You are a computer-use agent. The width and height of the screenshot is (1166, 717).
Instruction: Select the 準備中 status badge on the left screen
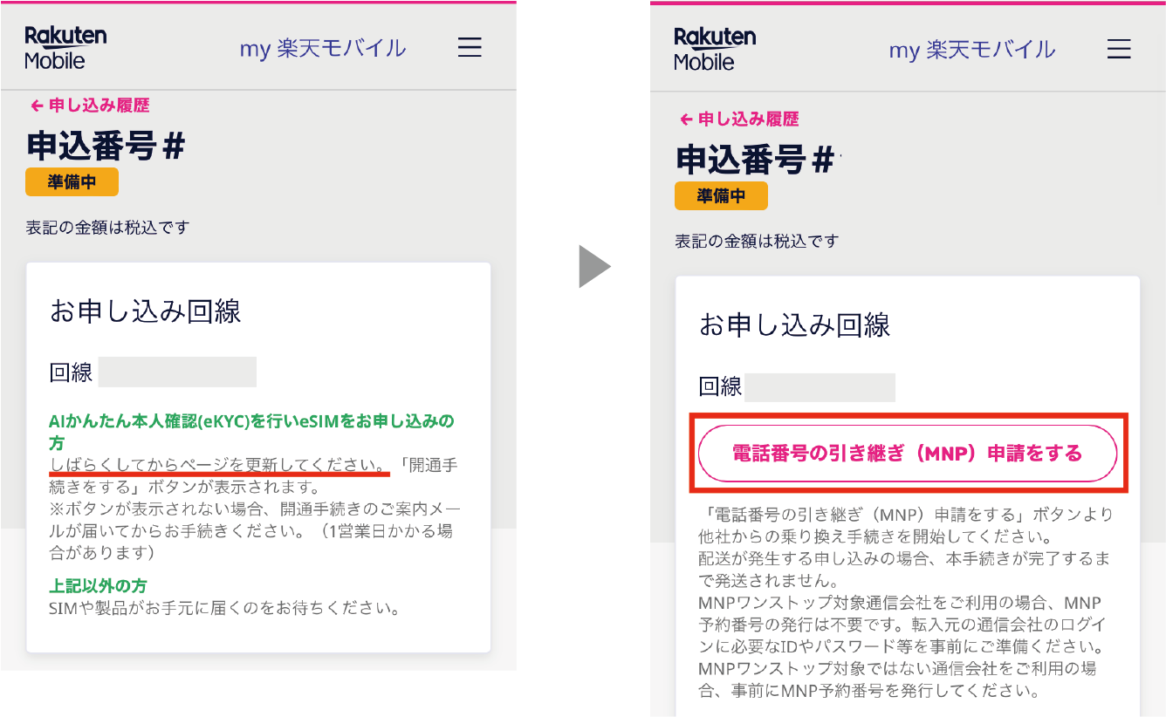[x=72, y=181]
